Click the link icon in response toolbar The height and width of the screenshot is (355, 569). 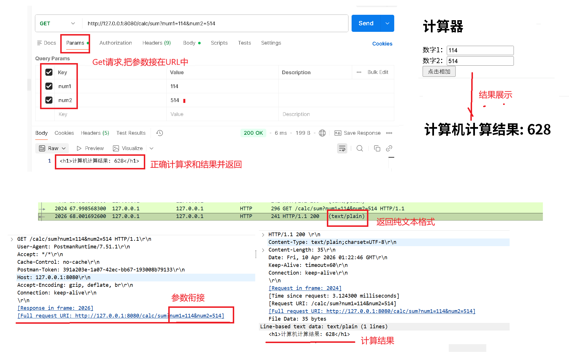pos(389,148)
